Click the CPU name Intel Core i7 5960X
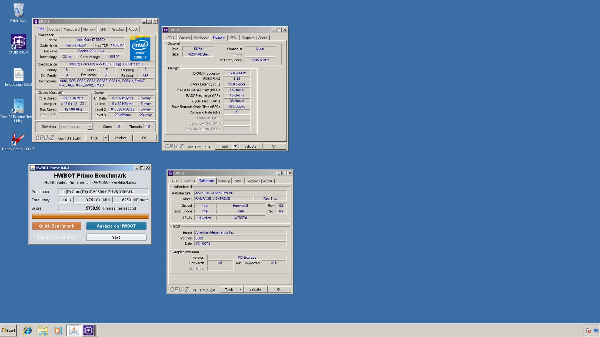 tap(92, 40)
